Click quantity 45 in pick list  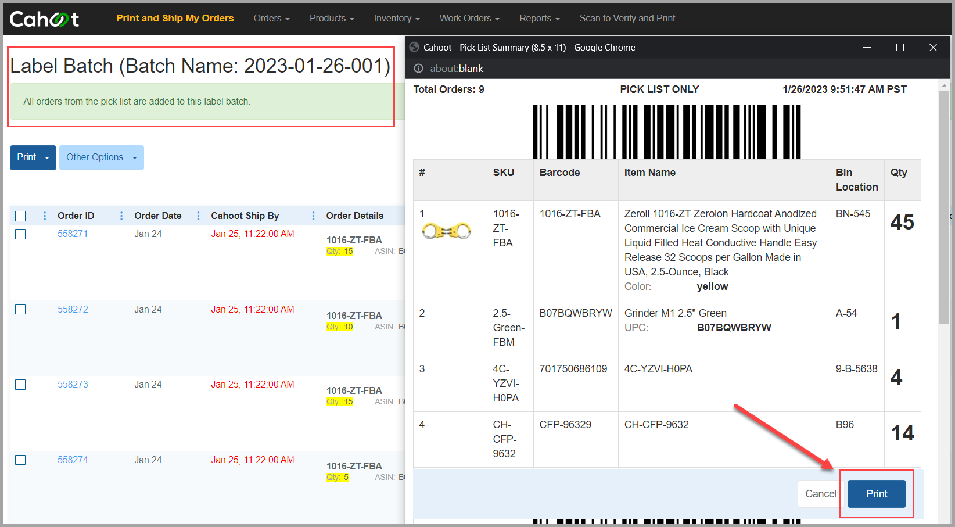(x=902, y=222)
